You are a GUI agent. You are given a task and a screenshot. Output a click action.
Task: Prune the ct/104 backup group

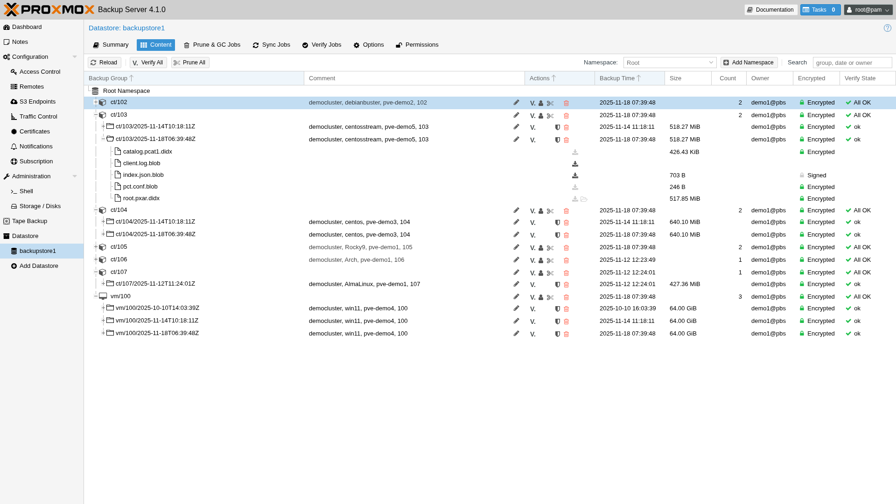coord(550,211)
